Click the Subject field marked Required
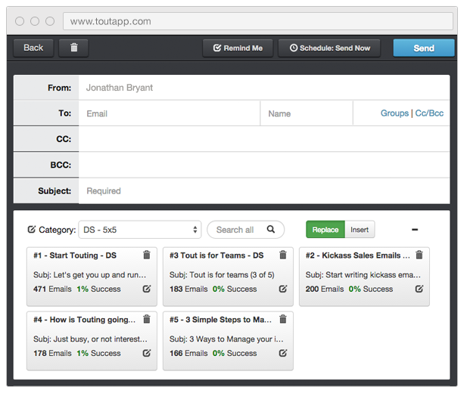464x393 pixels. pyautogui.click(x=264, y=191)
